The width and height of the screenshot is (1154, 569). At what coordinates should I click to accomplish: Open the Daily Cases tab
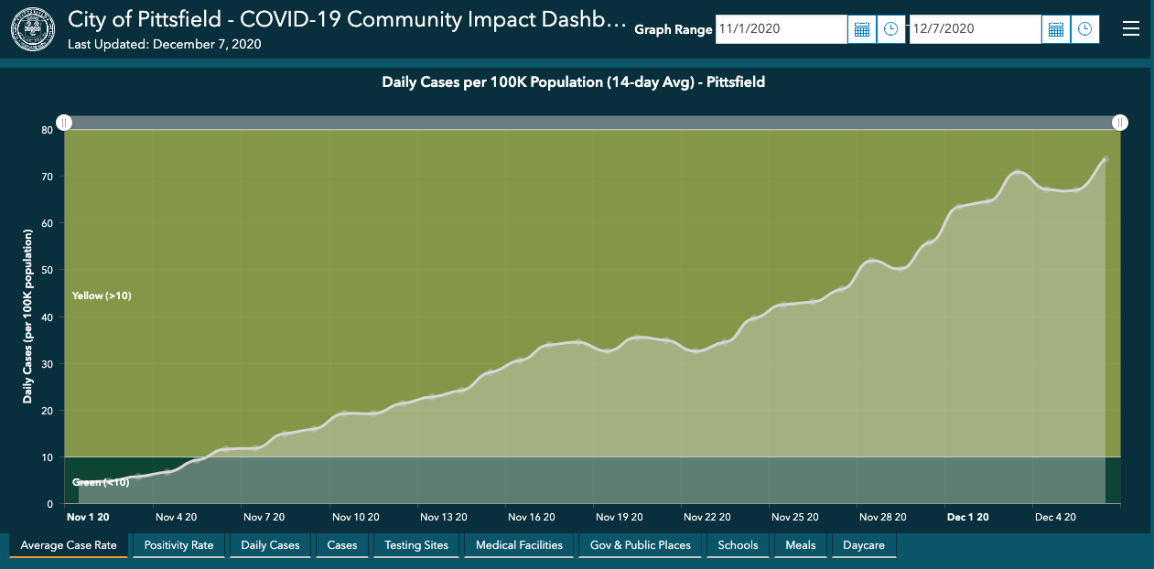[x=270, y=545]
